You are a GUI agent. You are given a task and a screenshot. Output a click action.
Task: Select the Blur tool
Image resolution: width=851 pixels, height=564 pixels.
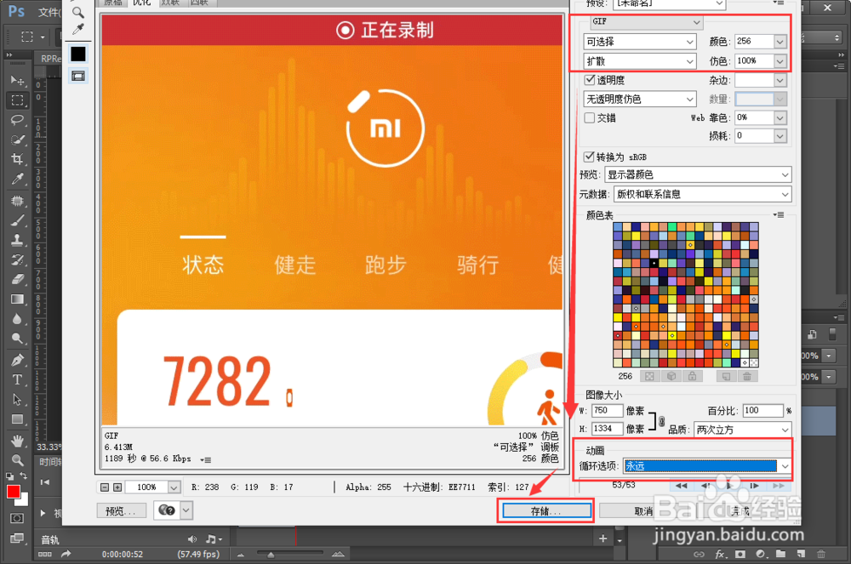pyautogui.click(x=17, y=319)
